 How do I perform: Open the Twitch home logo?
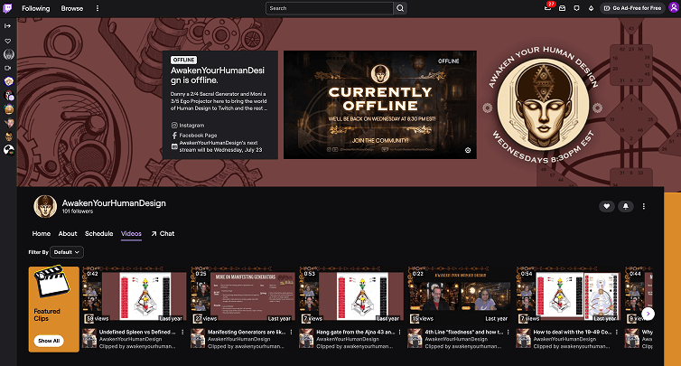7,8
